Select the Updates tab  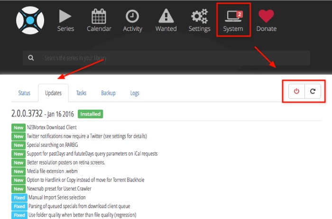(53, 93)
